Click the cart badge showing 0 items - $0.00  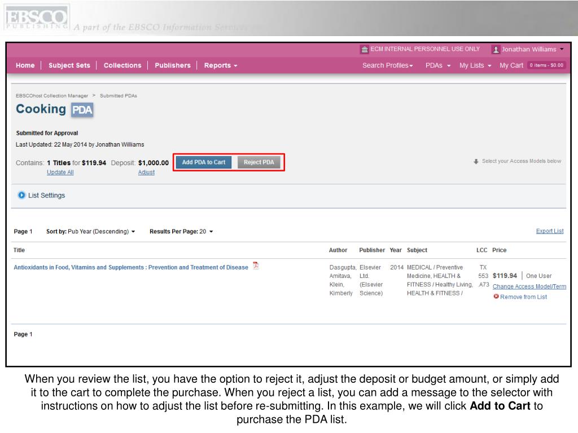click(x=546, y=65)
